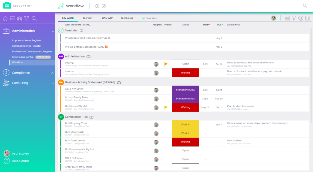
Task: Sort by Work to be done / Client column
Action: (78, 25)
